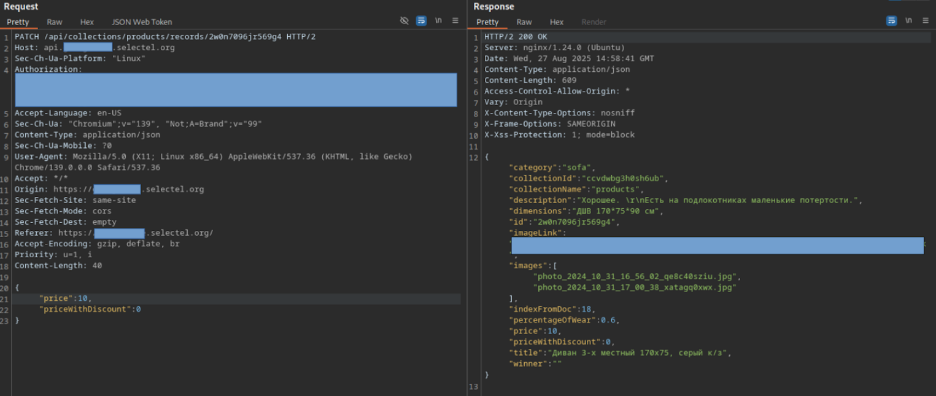The image size is (936, 396).
Task: Switch to the Response Raw tab
Action: [x=524, y=22]
